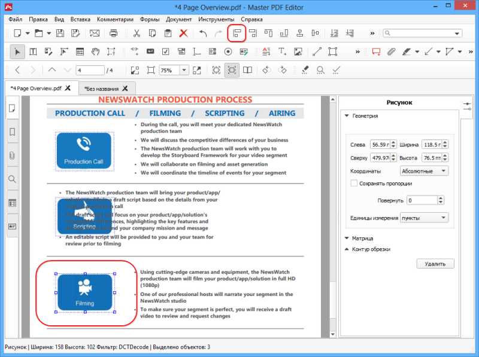Expand the Контур обрезки section
This screenshot has width=479, height=357.
347,249
